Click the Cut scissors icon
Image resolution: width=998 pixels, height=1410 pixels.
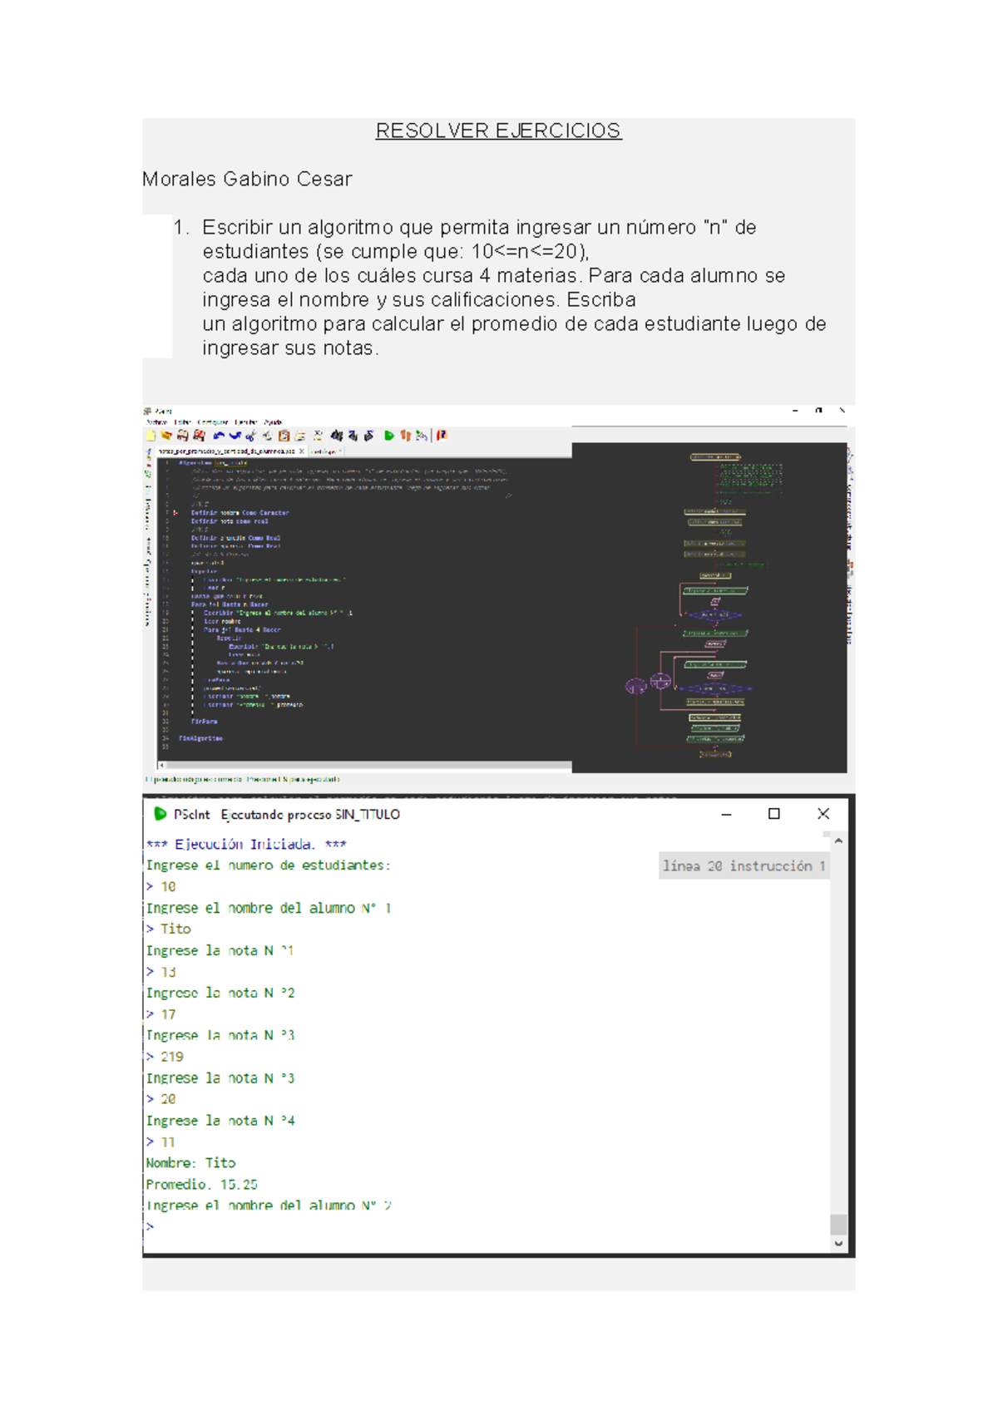pyautogui.click(x=251, y=436)
